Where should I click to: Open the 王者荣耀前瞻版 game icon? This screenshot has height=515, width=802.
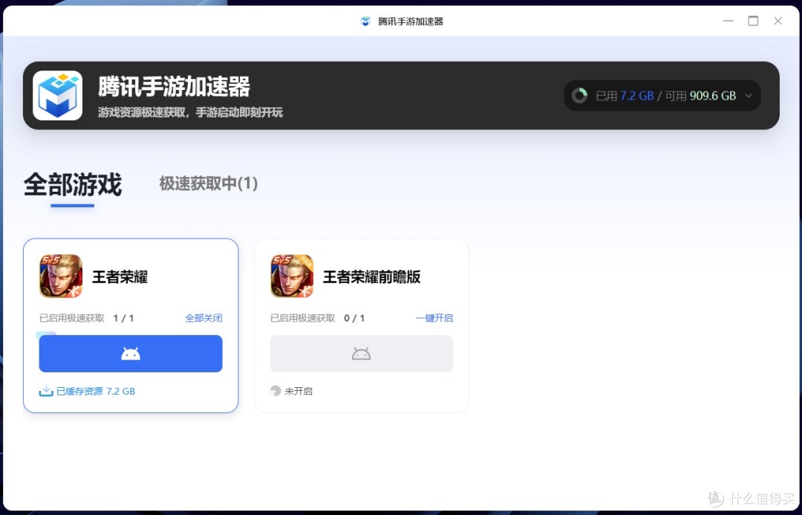(x=292, y=276)
